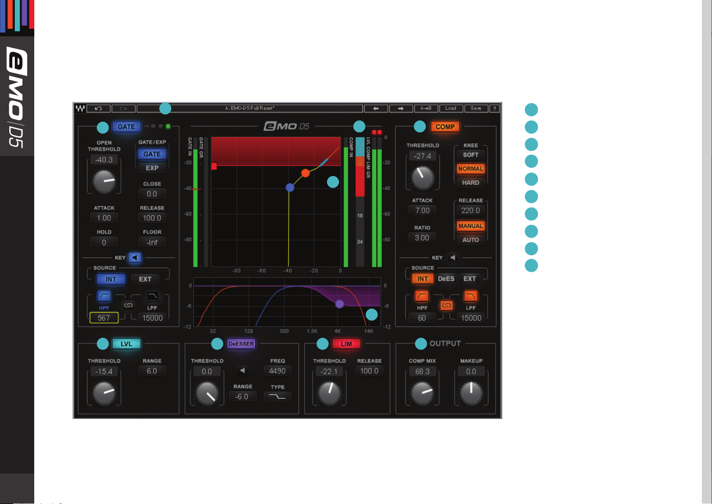Image resolution: width=712 pixels, height=504 pixels.
Task: Click gate FLOOR value -Inf
Action: click(x=152, y=242)
